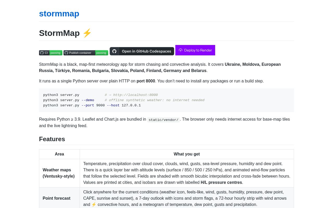Viewport: 333px width, 208px height.
Task: Click the lightning bolt emoji in StormMap heading
Action: [87, 33]
